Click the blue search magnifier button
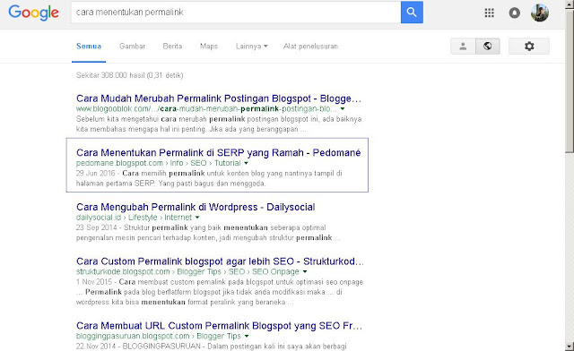The width and height of the screenshot is (574, 351). pyautogui.click(x=412, y=12)
